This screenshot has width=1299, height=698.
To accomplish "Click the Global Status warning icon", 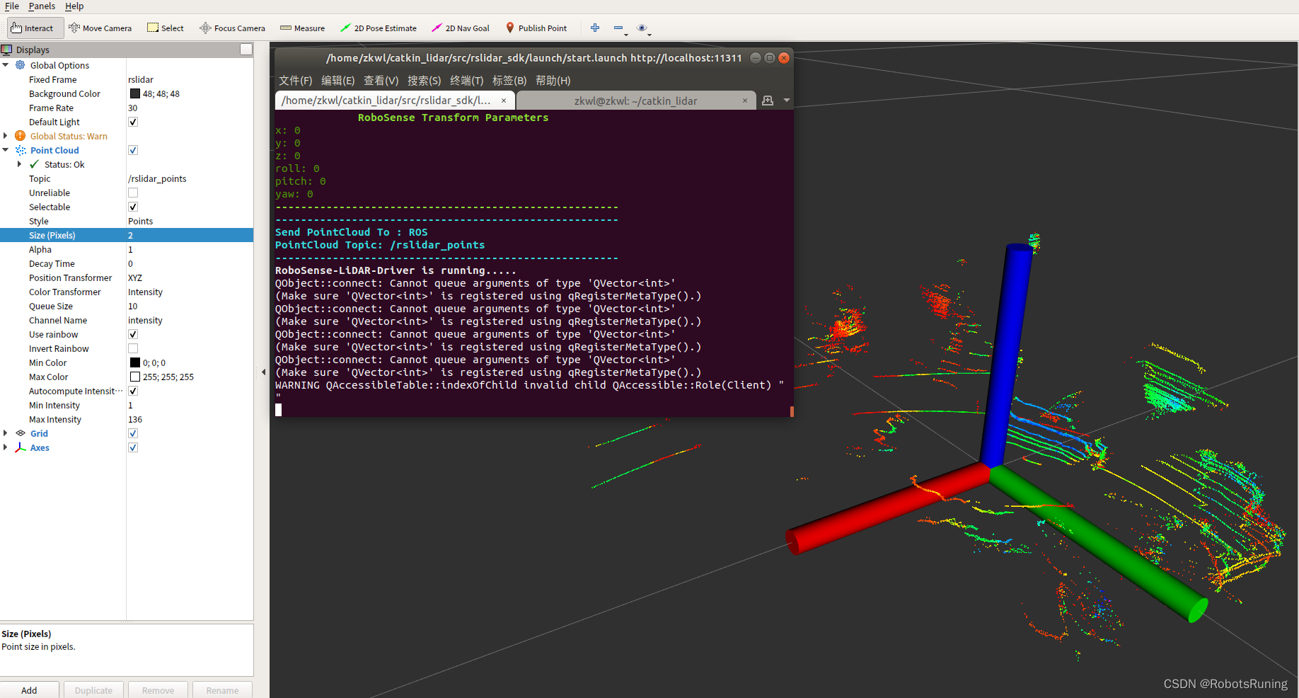I will pos(21,136).
